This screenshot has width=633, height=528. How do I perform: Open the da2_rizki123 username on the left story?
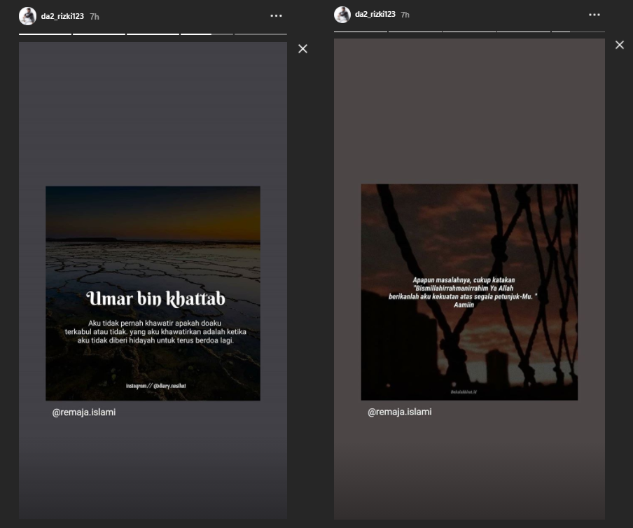(x=62, y=16)
